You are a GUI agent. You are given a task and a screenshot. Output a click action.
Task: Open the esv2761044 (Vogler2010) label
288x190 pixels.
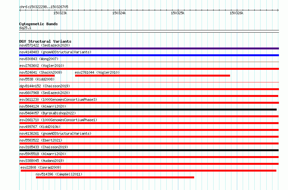97,72
